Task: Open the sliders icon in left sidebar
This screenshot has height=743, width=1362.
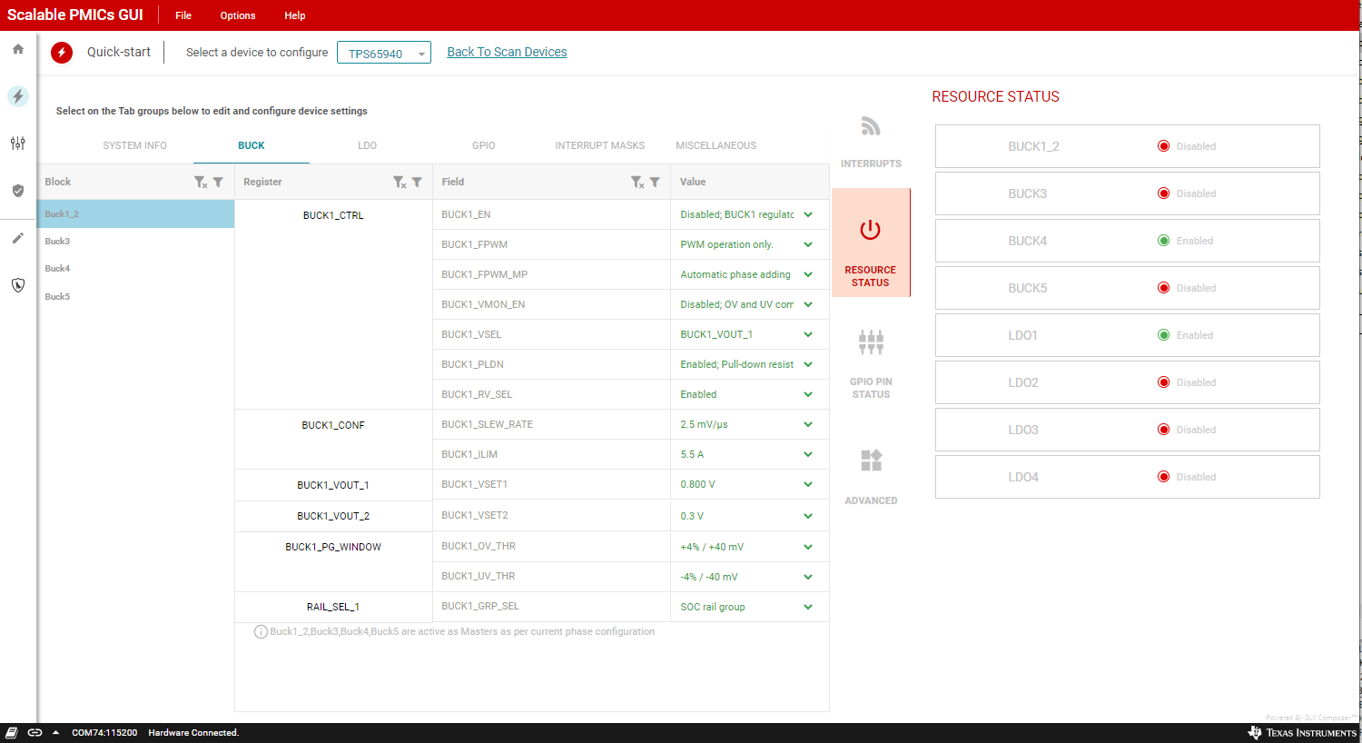Action: tap(18, 144)
